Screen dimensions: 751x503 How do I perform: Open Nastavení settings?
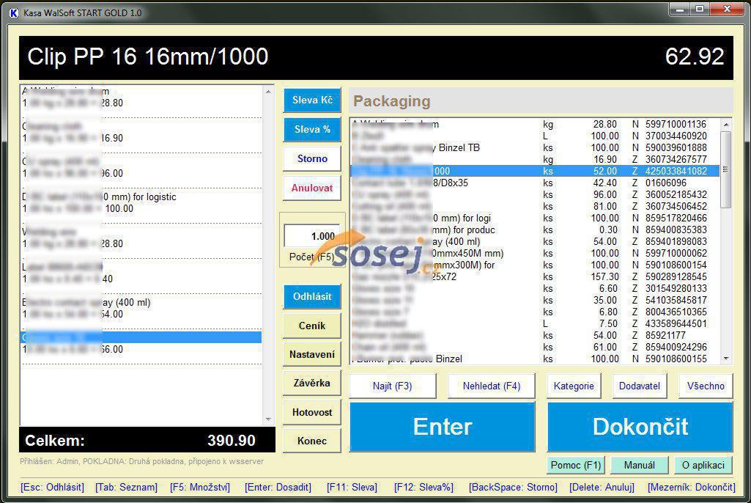click(312, 354)
